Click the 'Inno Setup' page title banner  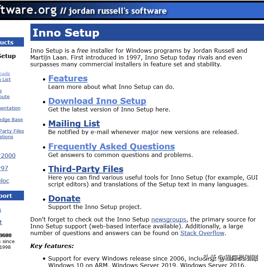point(147,32)
